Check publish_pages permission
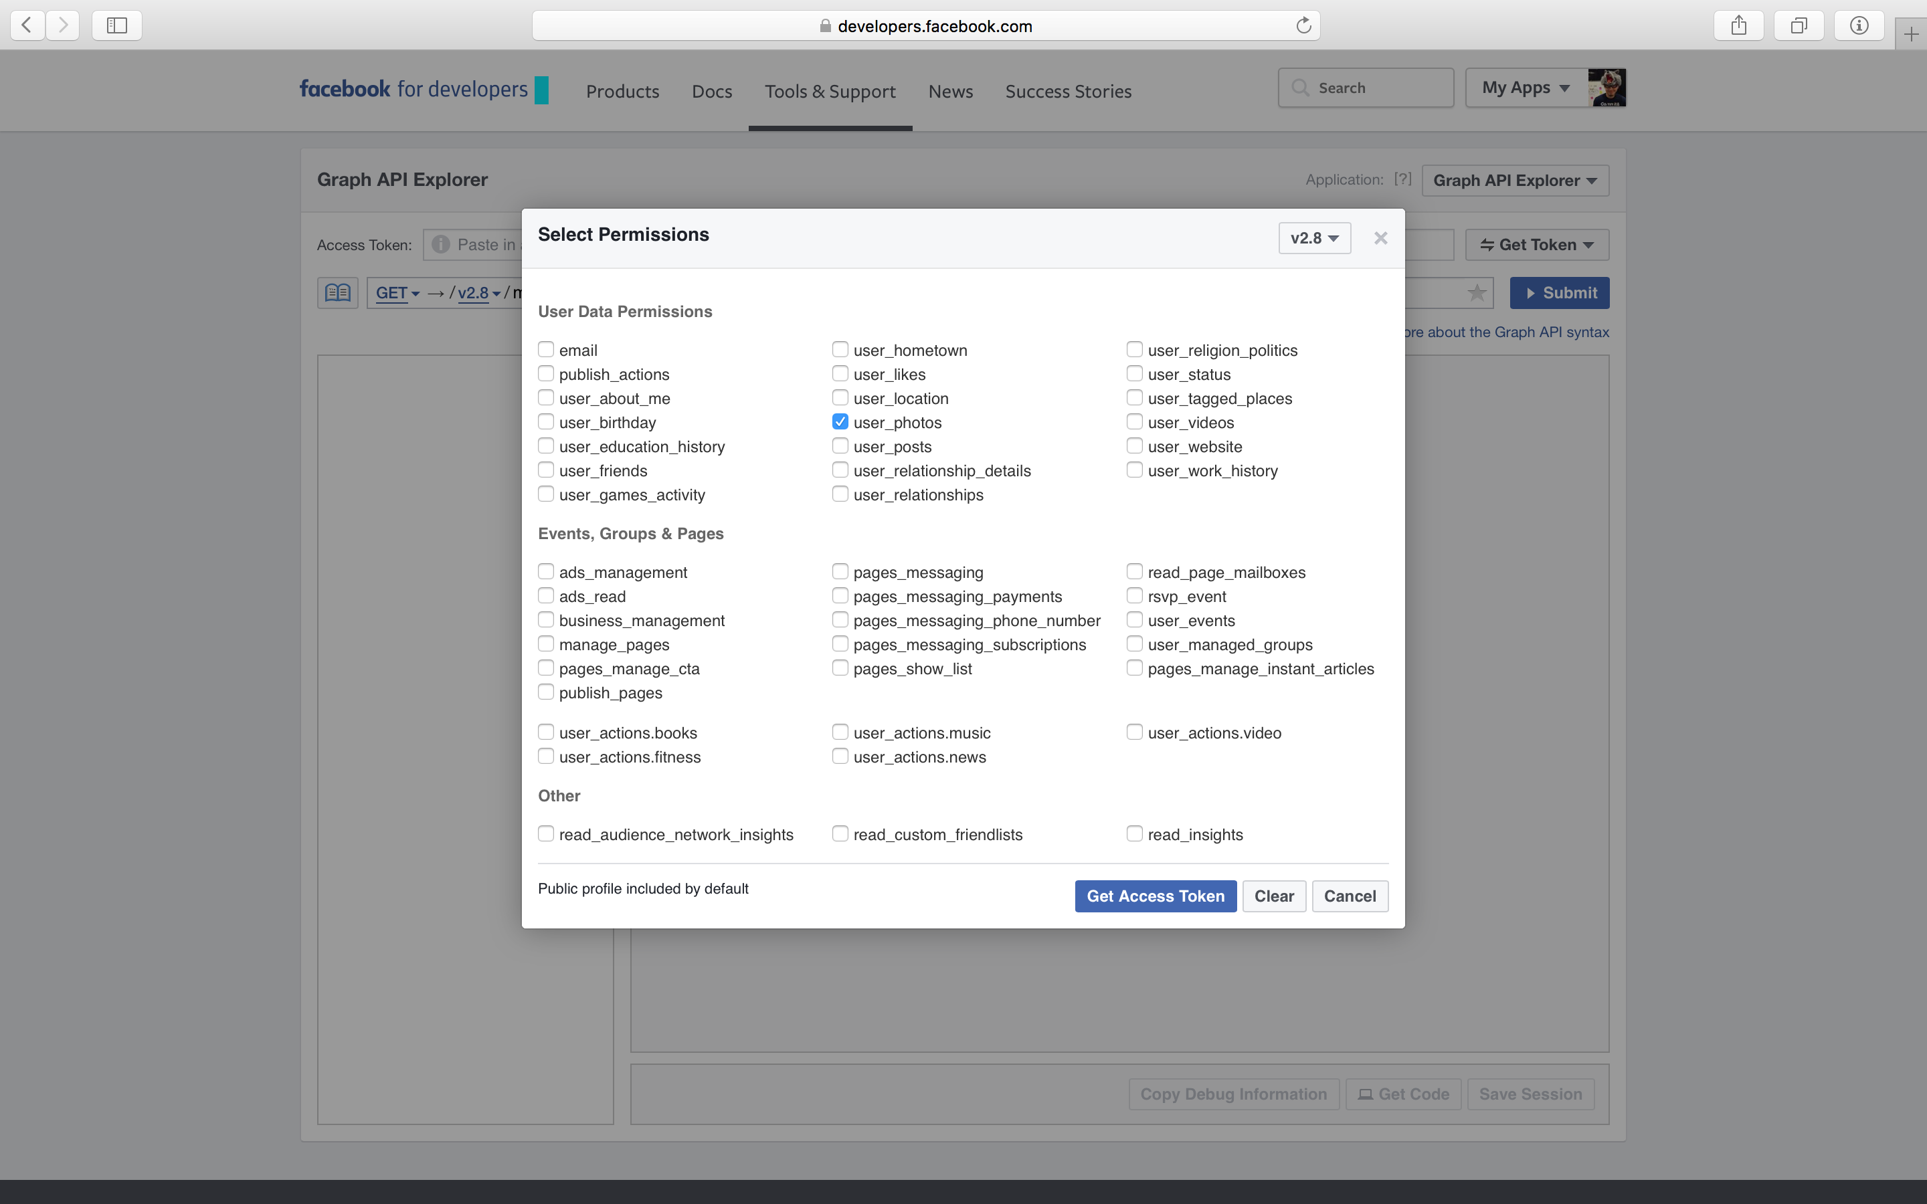This screenshot has height=1204, width=1927. [x=545, y=691]
